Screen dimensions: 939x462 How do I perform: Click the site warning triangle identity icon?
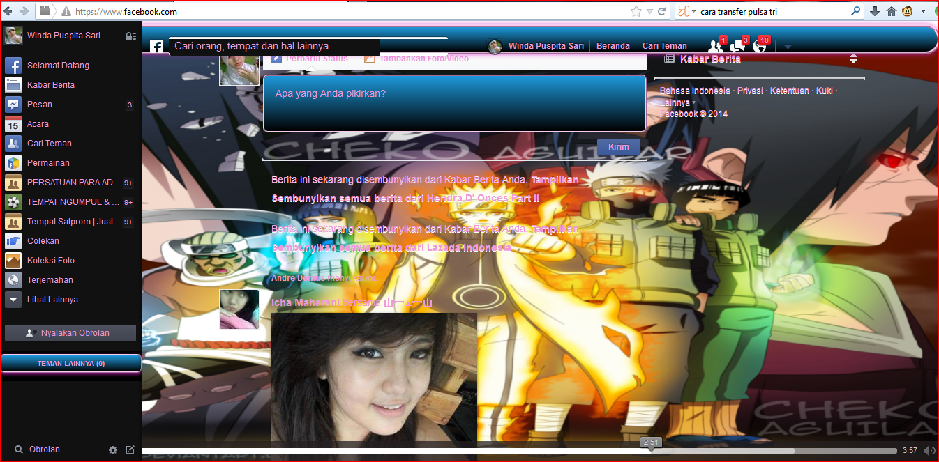66,12
